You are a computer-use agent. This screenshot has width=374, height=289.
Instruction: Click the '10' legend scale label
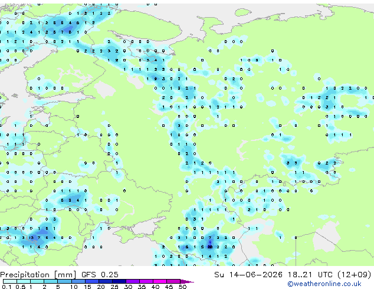tap(74, 287)
